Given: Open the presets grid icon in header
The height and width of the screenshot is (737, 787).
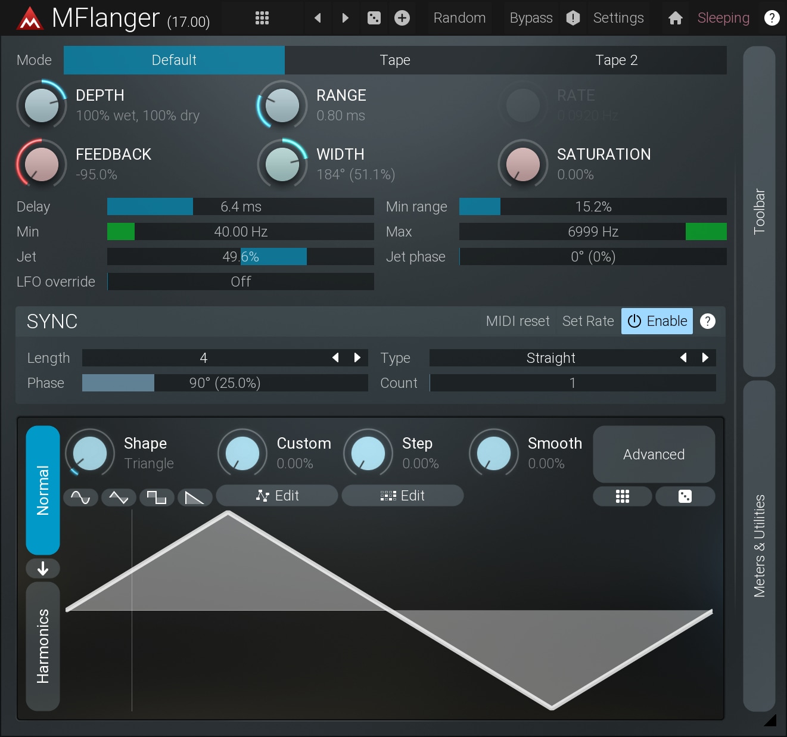Looking at the screenshot, I should (262, 18).
